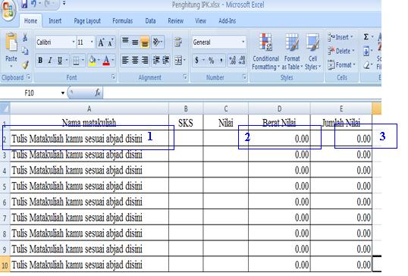The height and width of the screenshot is (276, 408).
Task: Expand the Customize Quick Access Toolbar arrow
Action: (64, 4)
